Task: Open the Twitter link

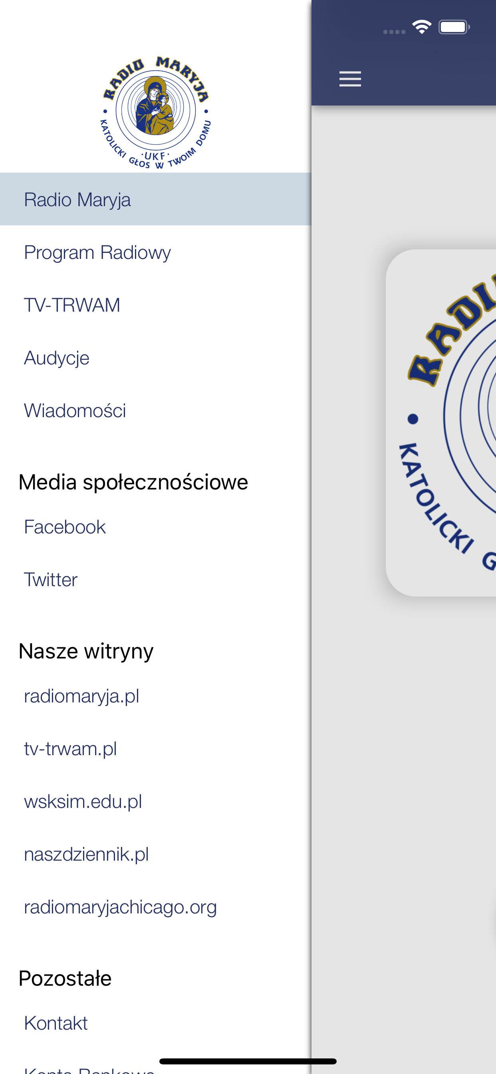Action: click(x=155, y=579)
